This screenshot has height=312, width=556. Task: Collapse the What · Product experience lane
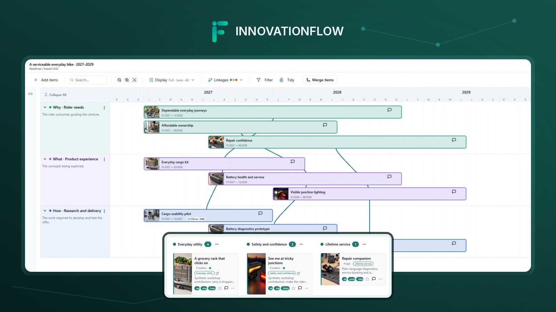coord(45,159)
